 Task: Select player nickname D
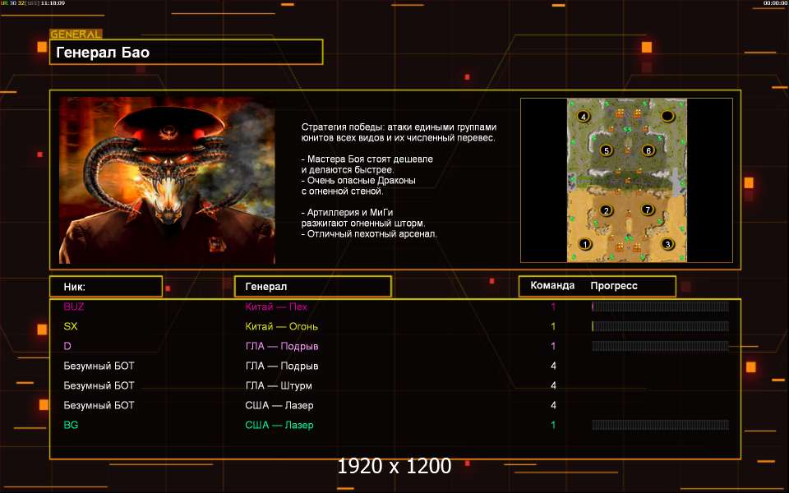point(67,346)
